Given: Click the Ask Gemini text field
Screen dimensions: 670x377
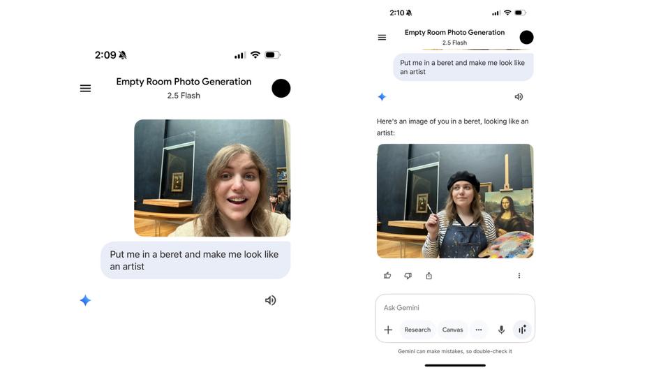Looking at the screenshot, I should [447, 308].
